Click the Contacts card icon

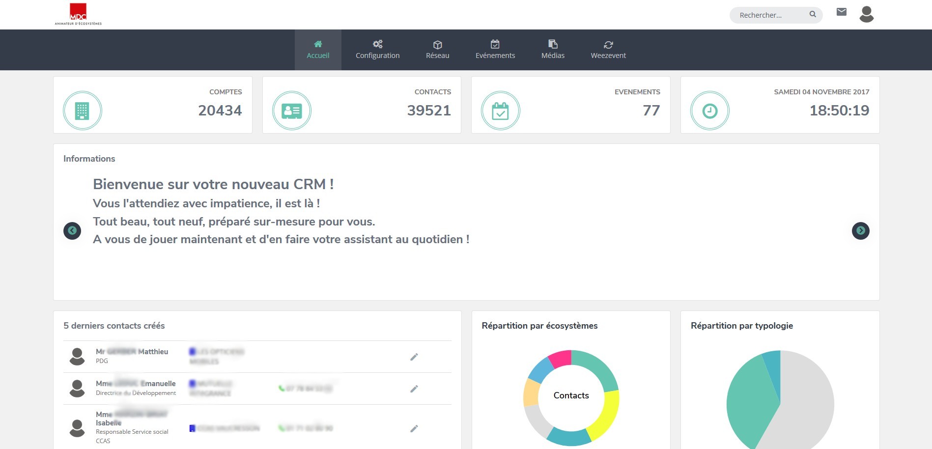click(x=291, y=111)
